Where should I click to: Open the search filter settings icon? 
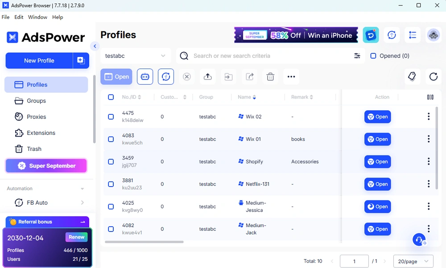357,56
